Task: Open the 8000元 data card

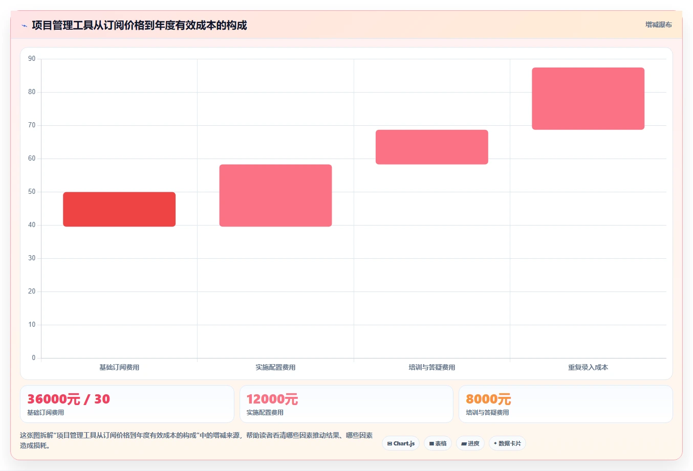Action: click(566, 404)
